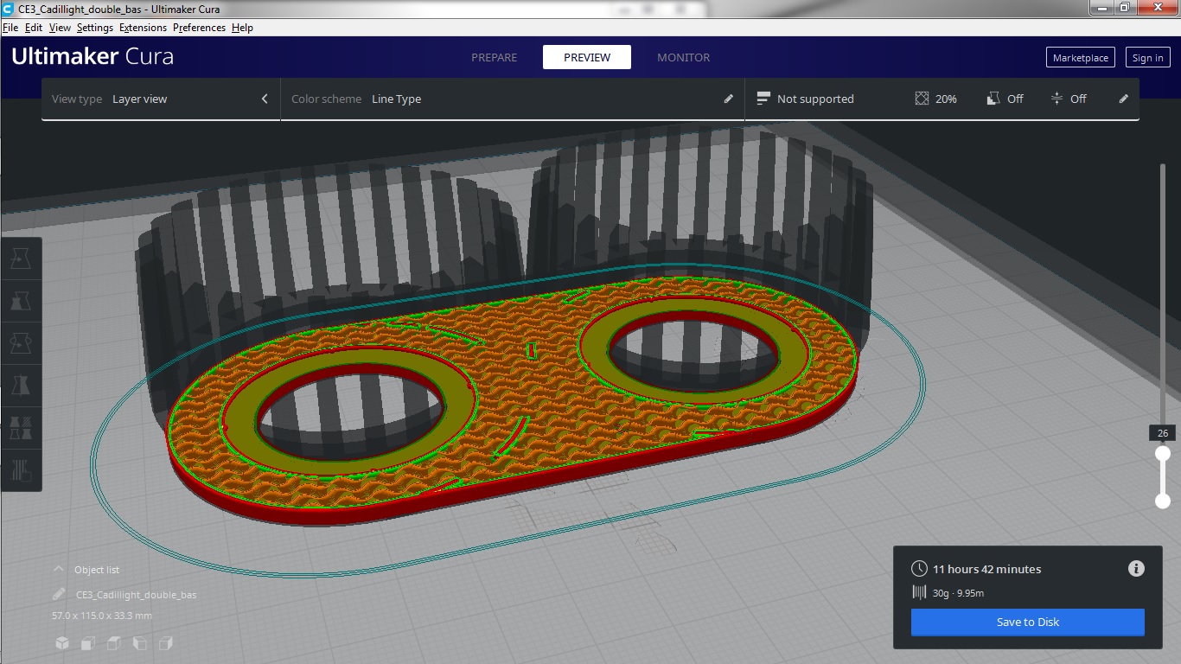Image resolution: width=1181 pixels, height=664 pixels.
Task: Select the Scale tool in left toolbar
Action: (21, 301)
